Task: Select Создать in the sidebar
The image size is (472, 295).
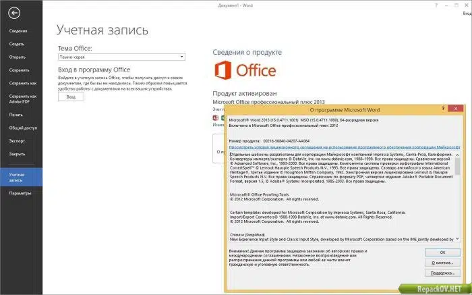Action: (17, 44)
